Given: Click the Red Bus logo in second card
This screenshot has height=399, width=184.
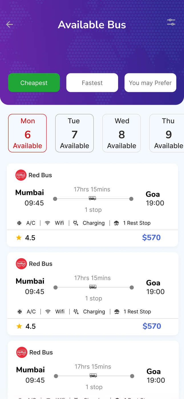Looking at the screenshot, I should (x=21, y=264).
